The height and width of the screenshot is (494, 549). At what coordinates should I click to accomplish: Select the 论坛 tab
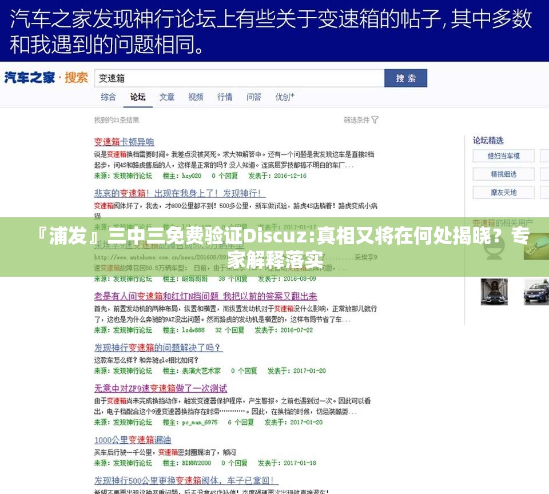click(x=138, y=97)
